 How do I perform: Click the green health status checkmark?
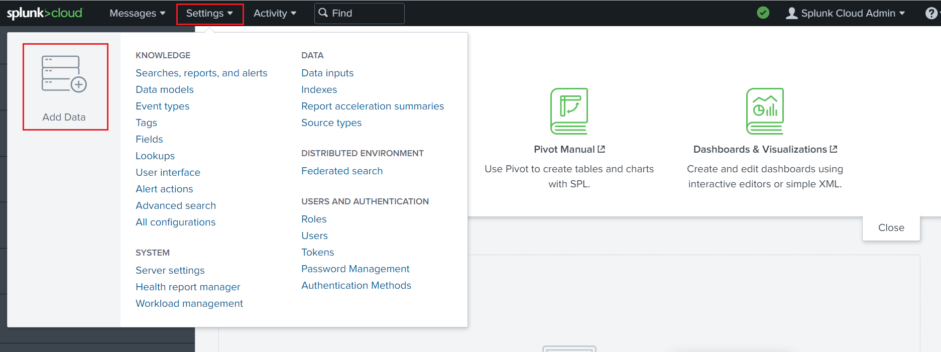click(x=763, y=13)
